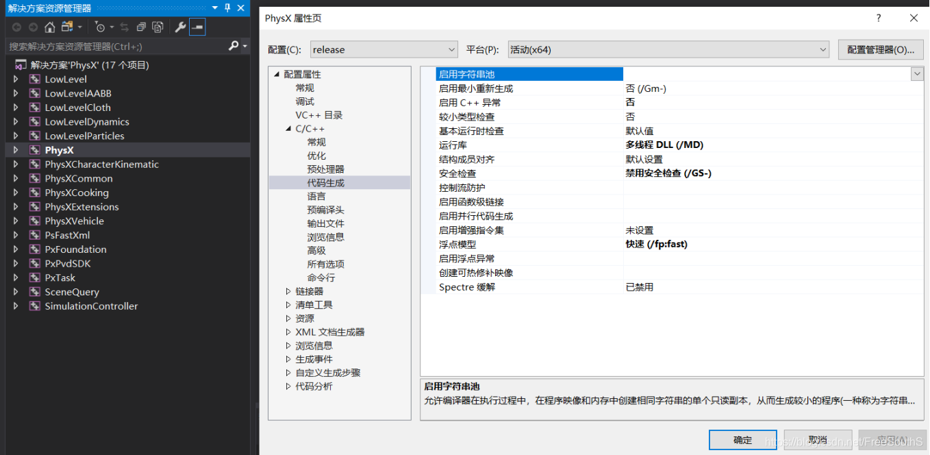Click the Solution Explorer search field
Image resolution: width=930 pixels, height=455 pixels.
click(116, 46)
